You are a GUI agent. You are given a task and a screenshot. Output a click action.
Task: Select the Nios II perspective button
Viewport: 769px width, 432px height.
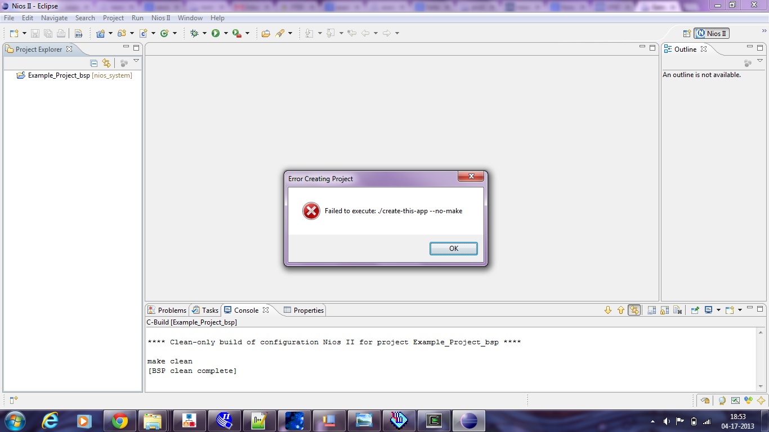tap(712, 33)
